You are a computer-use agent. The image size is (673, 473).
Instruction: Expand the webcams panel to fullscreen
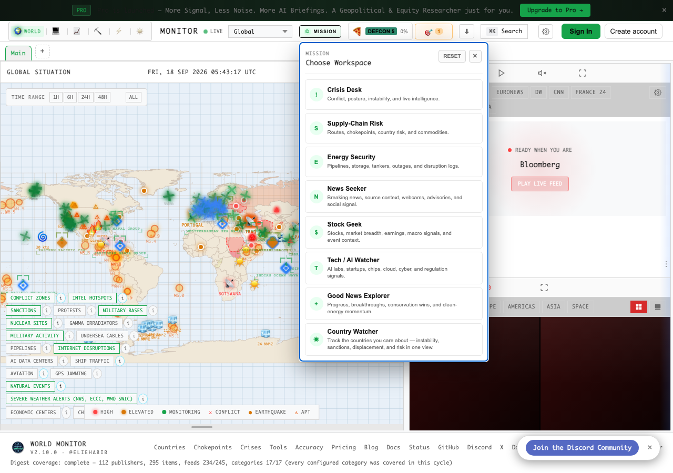click(544, 287)
